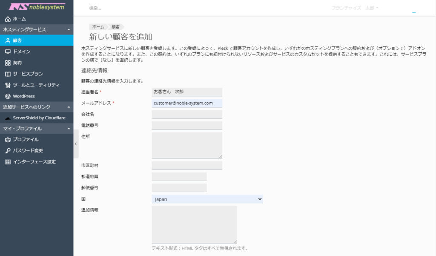Select the Customers person icon
The image size is (436, 256).
8,41
